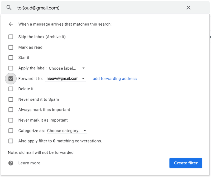Go back using the left arrow icon
Image resolution: width=211 pixels, height=177 pixels.
coord(11,24)
